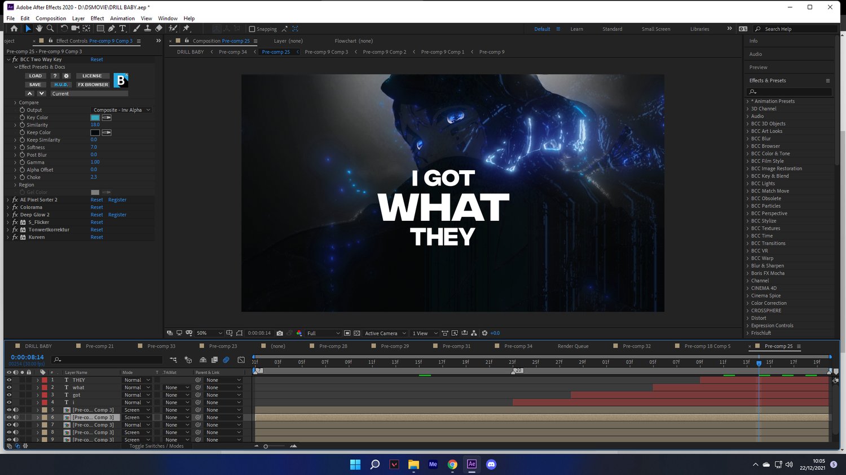Show channel and color management settings
This screenshot has height=475, width=846.
coord(299,333)
